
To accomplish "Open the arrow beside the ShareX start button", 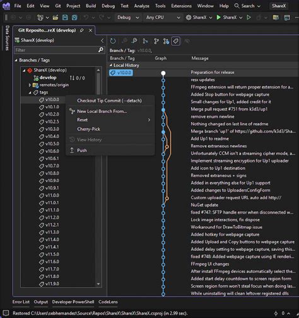I will click(241, 18).
